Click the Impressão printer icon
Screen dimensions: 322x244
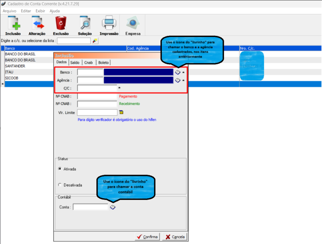[109, 24]
